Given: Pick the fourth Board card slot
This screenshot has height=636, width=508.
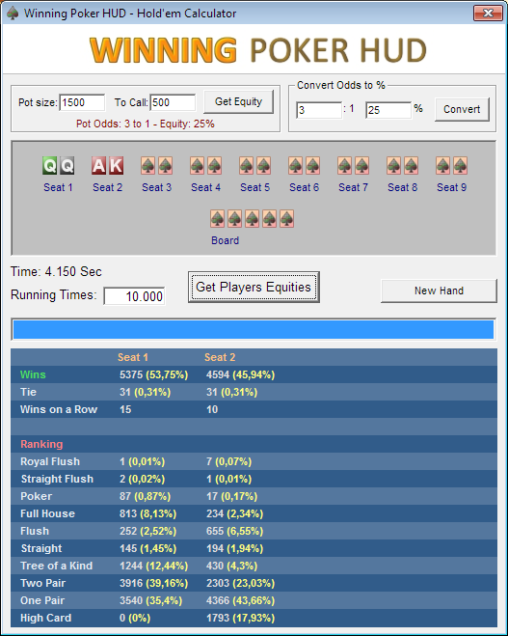Looking at the screenshot, I should [269, 219].
